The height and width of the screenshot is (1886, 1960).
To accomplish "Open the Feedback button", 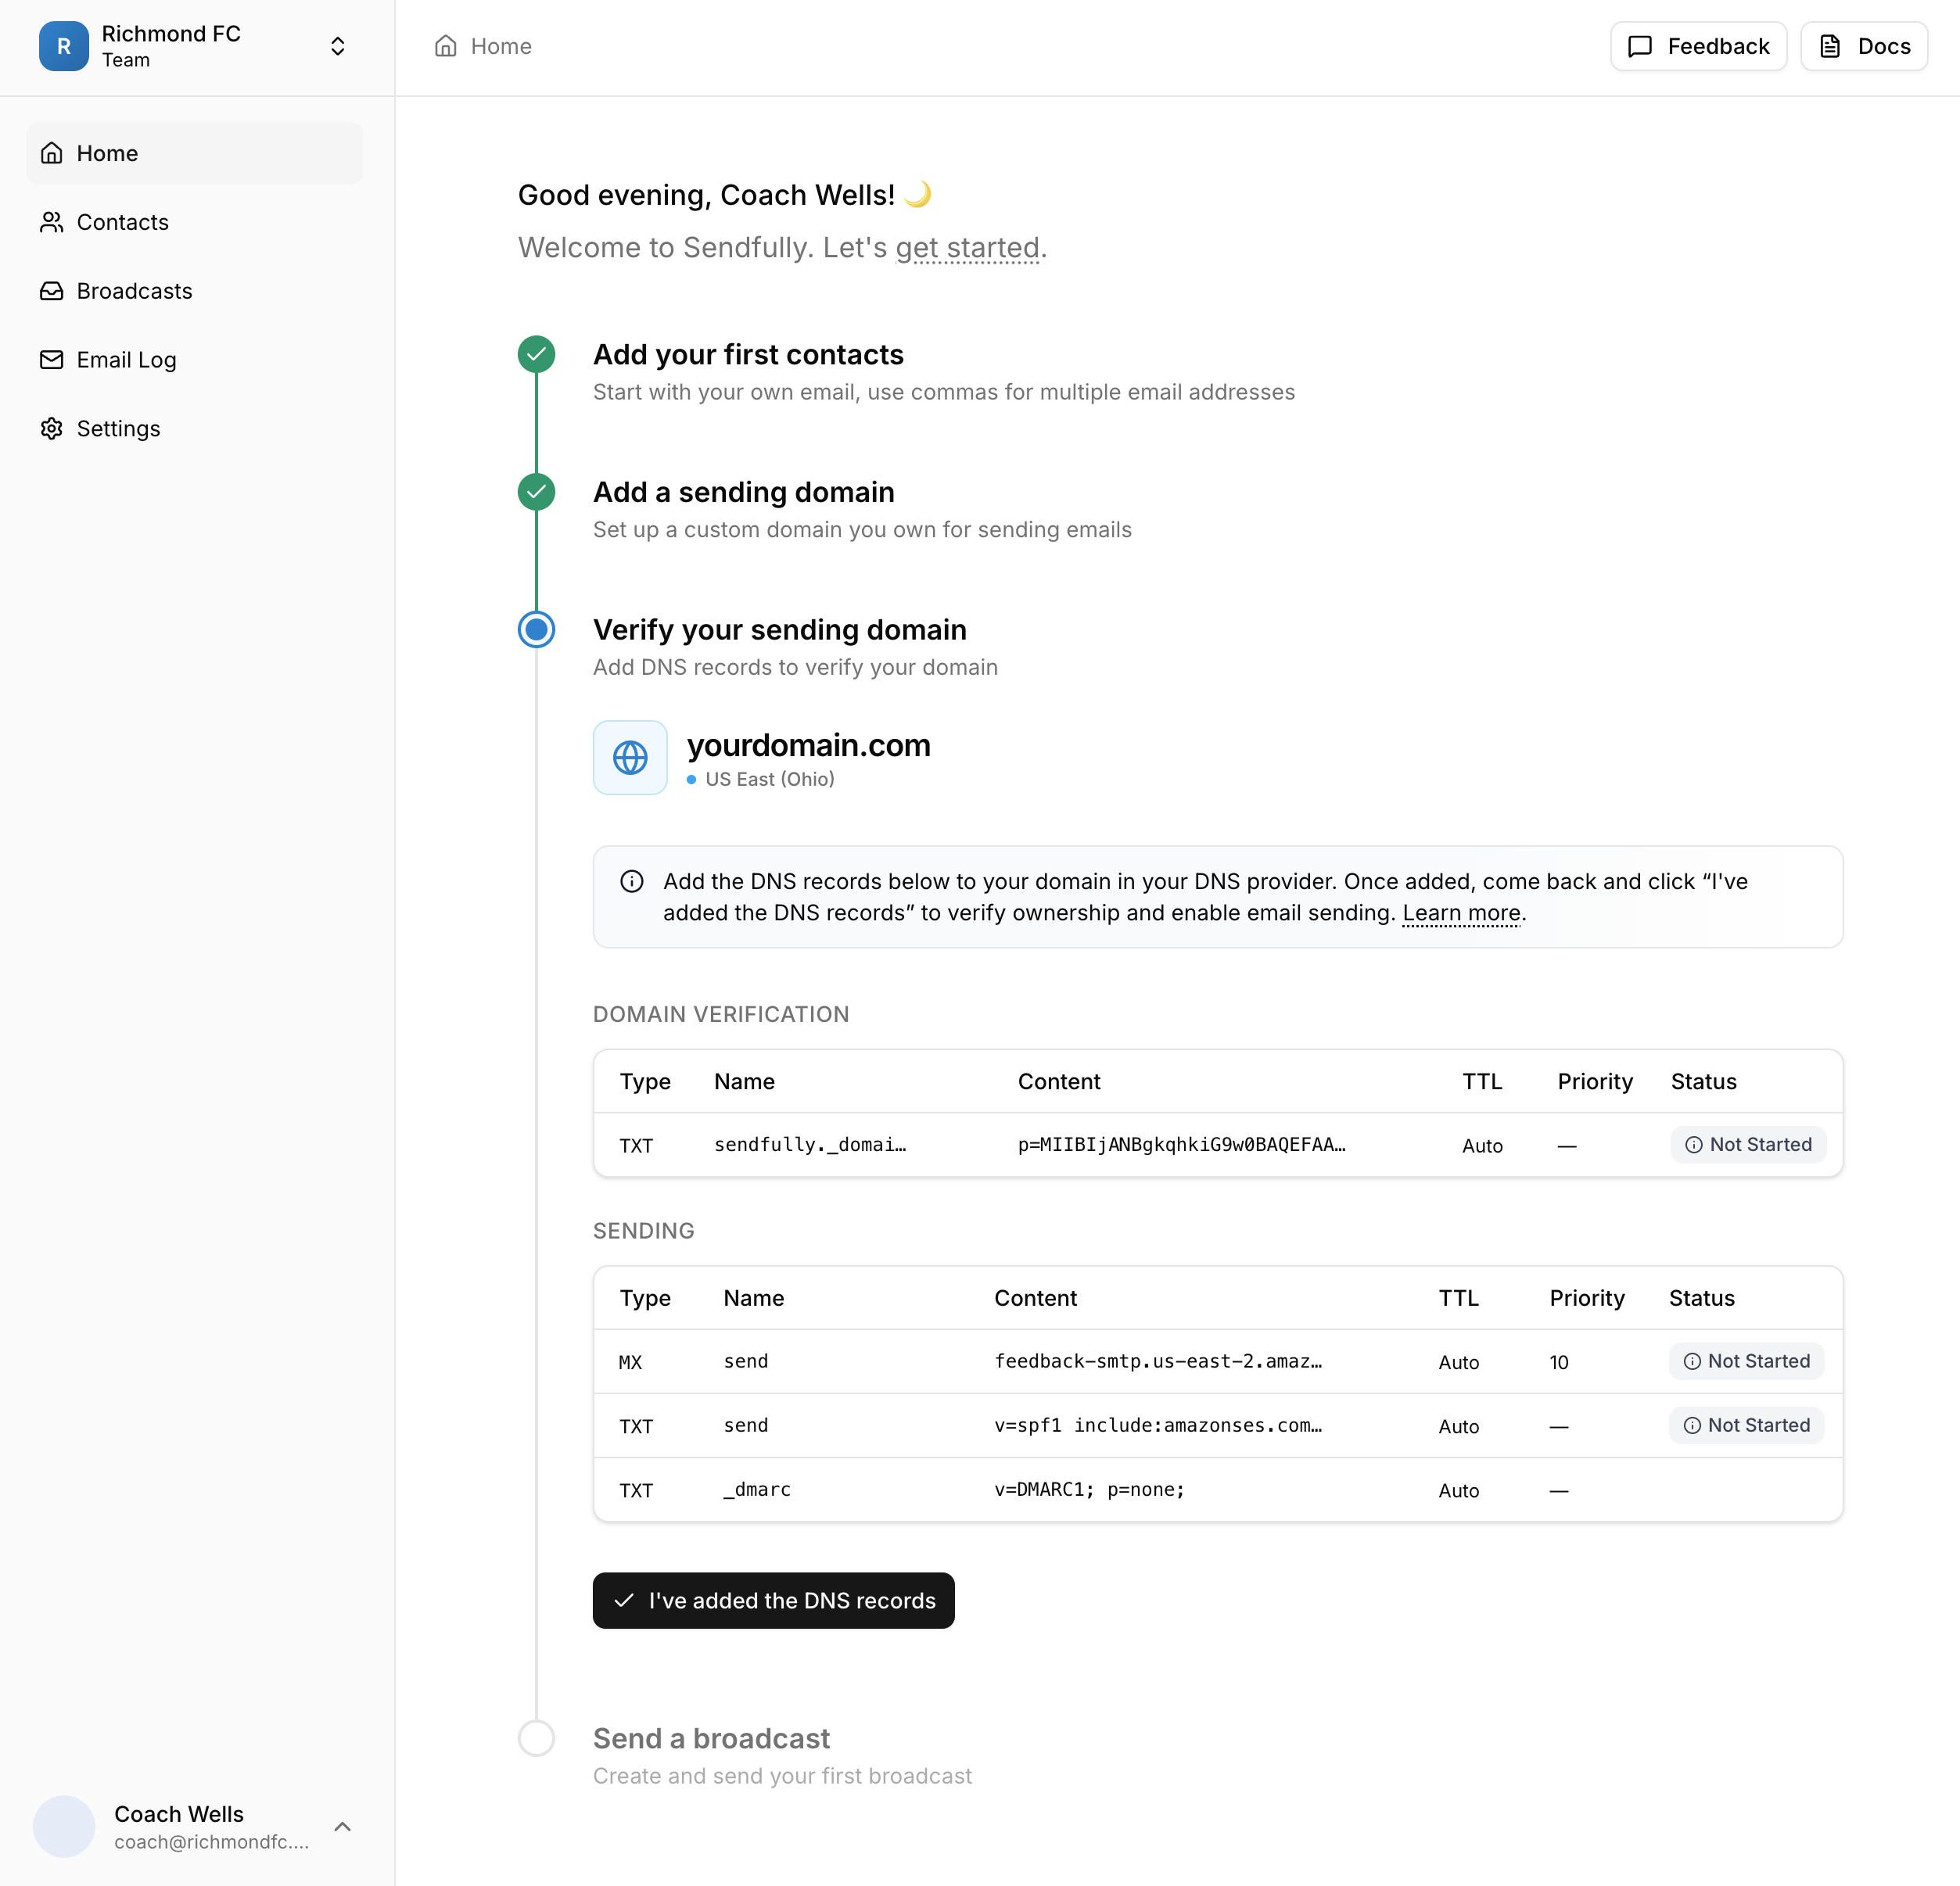I will (x=1698, y=46).
